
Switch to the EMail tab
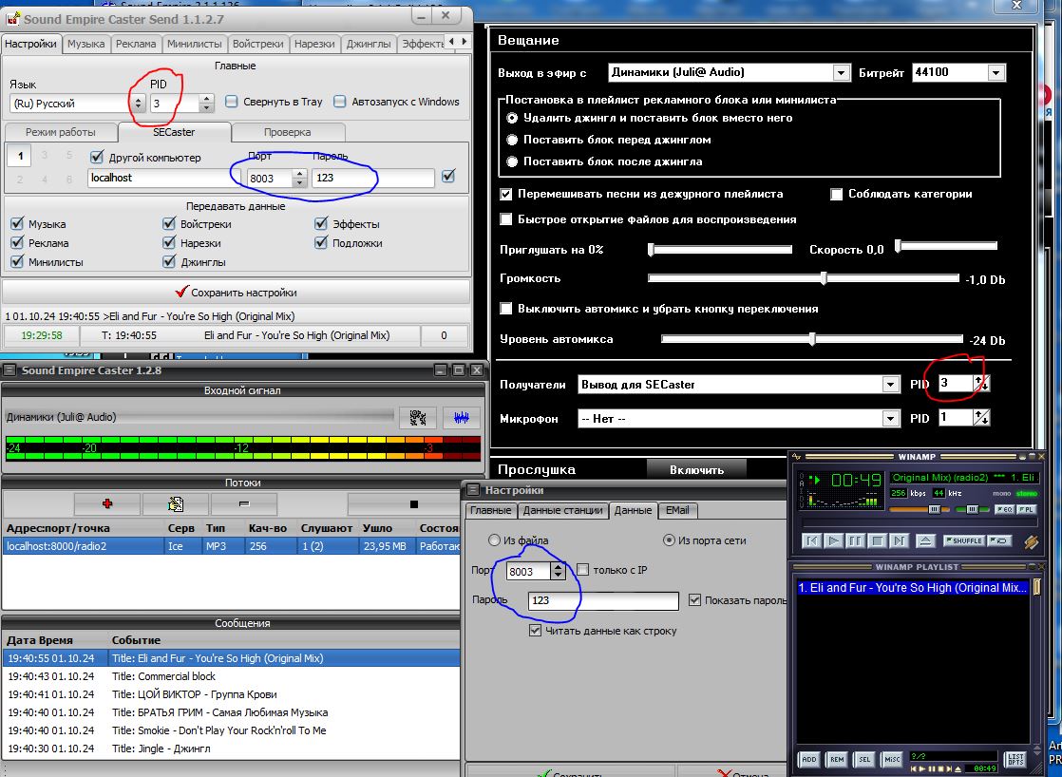[x=676, y=510]
